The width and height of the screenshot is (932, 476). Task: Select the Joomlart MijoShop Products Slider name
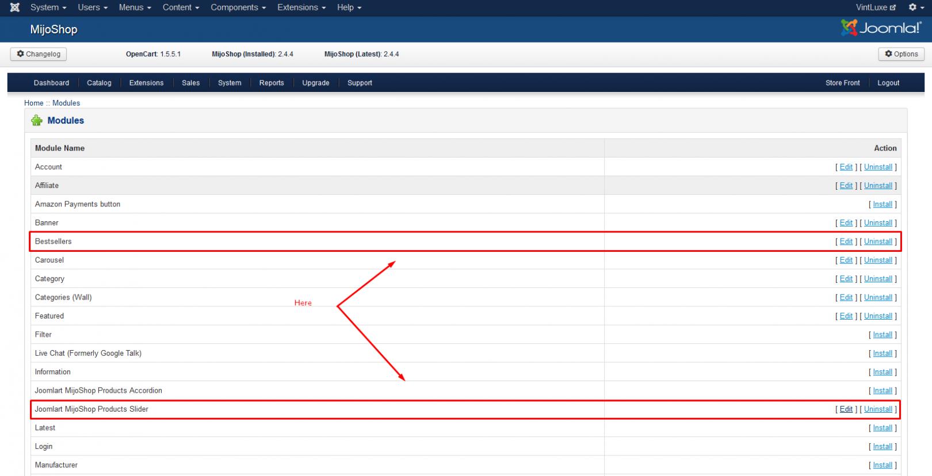pos(91,409)
